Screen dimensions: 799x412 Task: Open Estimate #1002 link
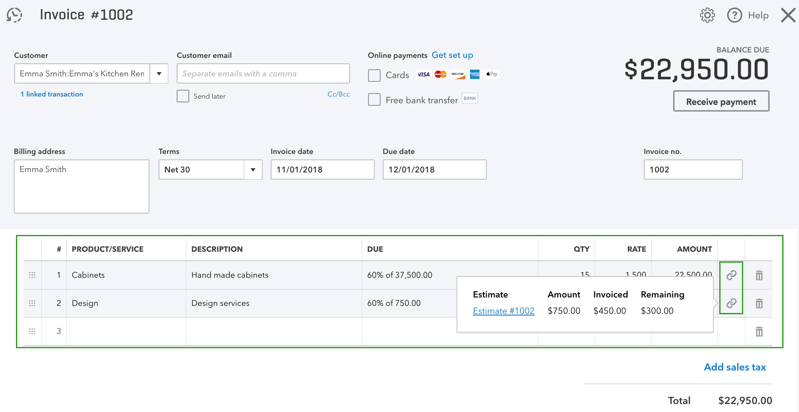coord(504,311)
